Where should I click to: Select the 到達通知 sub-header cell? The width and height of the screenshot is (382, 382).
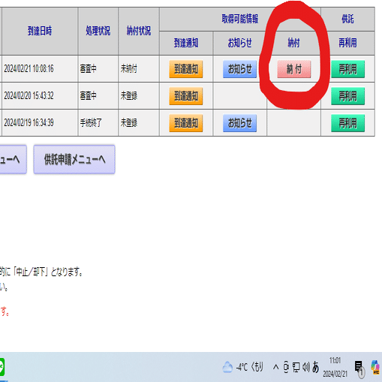[x=186, y=43]
